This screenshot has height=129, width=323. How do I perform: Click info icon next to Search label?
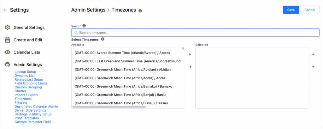click(x=84, y=26)
